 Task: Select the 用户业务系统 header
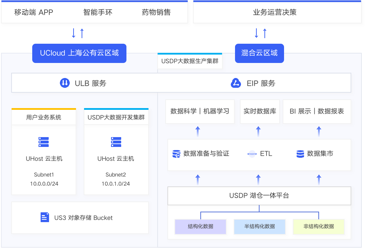pyautogui.click(x=44, y=117)
